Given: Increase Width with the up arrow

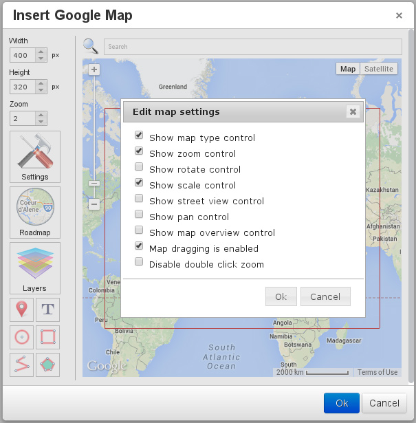Looking at the screenshot, I should point(41,52).
